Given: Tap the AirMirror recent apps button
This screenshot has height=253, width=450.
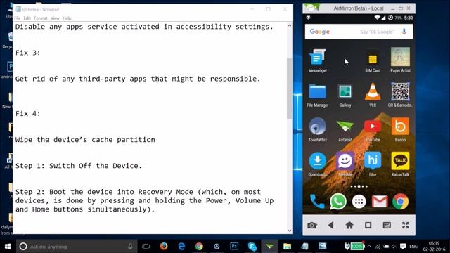Looking at the screenshot, I should point(368,226).
